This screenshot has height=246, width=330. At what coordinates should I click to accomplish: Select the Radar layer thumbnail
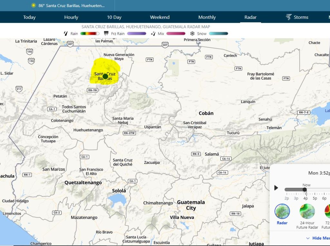tap(282, 211)
